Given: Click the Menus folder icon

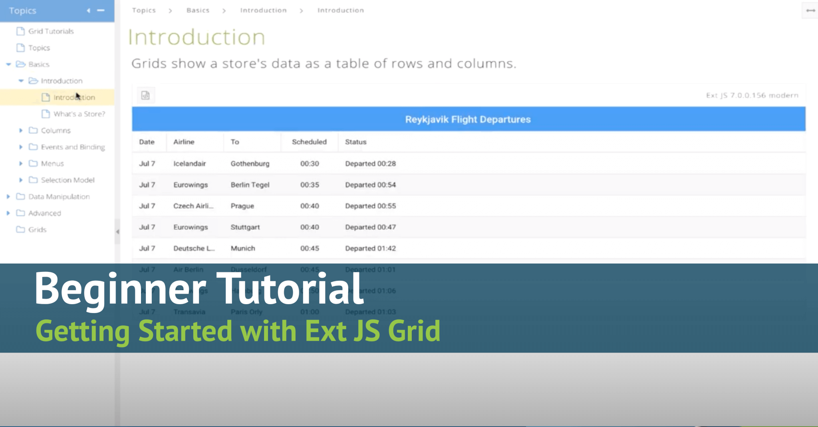Looking at the screenshot, I should point(33,163).
